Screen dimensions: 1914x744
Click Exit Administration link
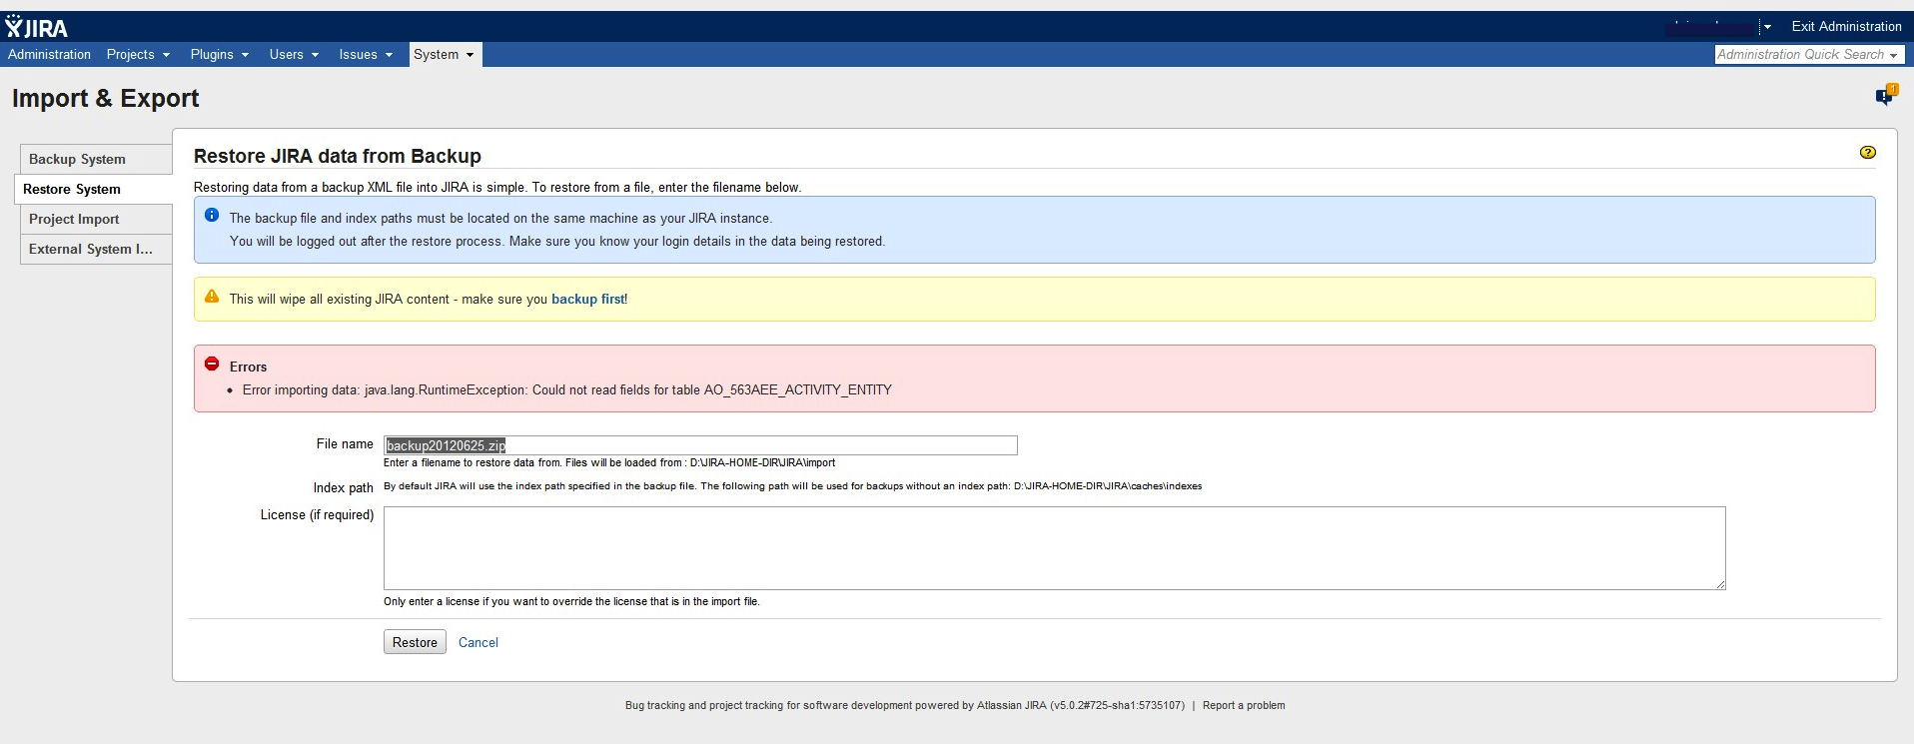pos(1846,27)
